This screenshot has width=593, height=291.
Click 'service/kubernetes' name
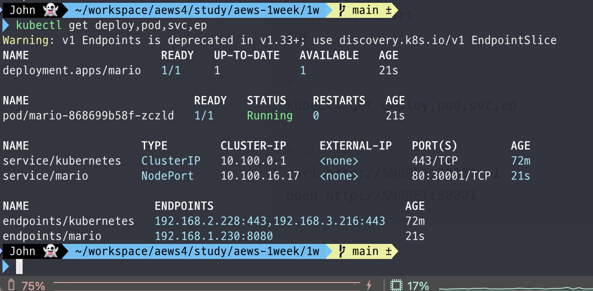(62, 161)
